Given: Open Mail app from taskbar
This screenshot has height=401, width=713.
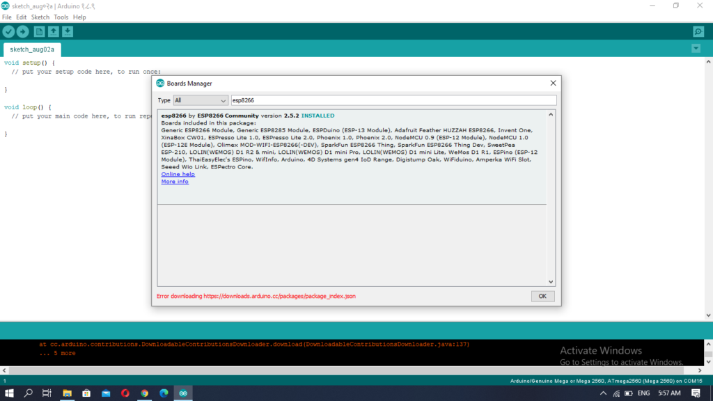Looking at the screenshot, I should point(106,393).
